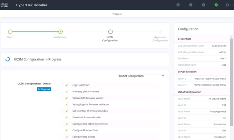Click the hx-storage-data VLAN name
The width and height of the screenshot is (234, 140).
coord(218,111)
